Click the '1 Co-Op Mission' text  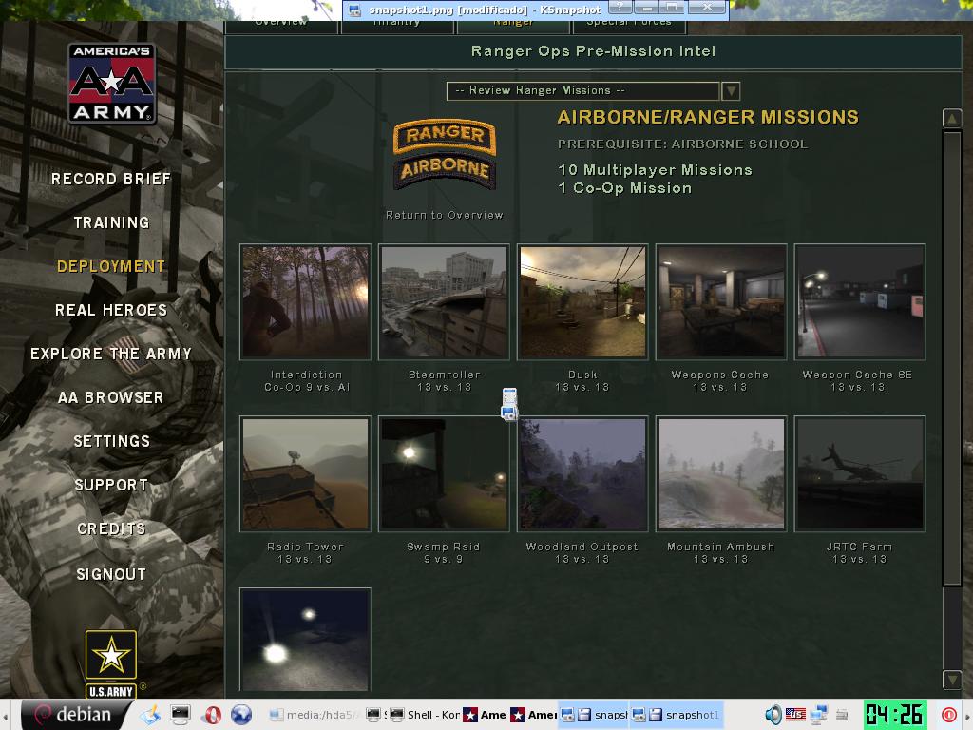[625, 188]
